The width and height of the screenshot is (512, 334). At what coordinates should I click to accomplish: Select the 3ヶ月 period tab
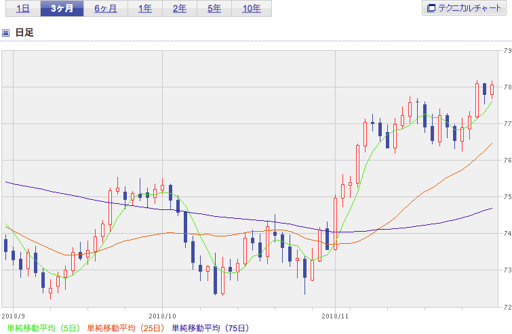62,9
